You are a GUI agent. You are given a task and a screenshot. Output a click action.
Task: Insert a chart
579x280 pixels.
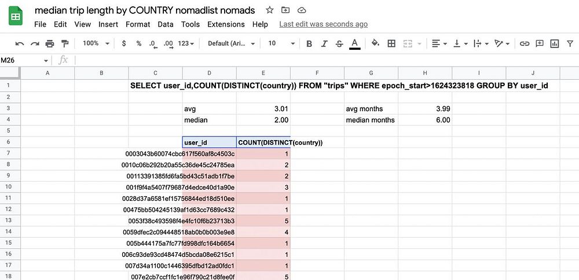point(554,43)
